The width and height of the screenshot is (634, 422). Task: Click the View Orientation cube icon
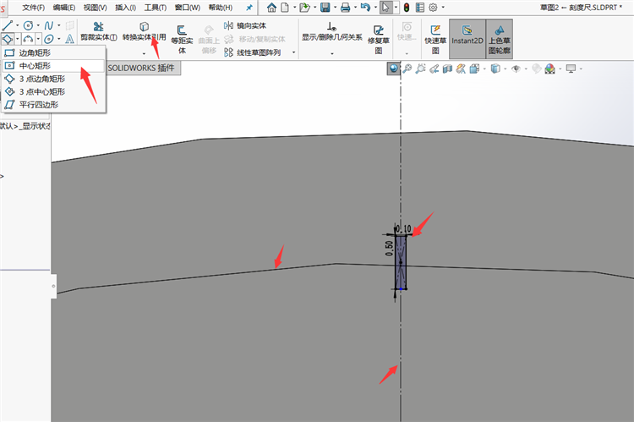474,69
